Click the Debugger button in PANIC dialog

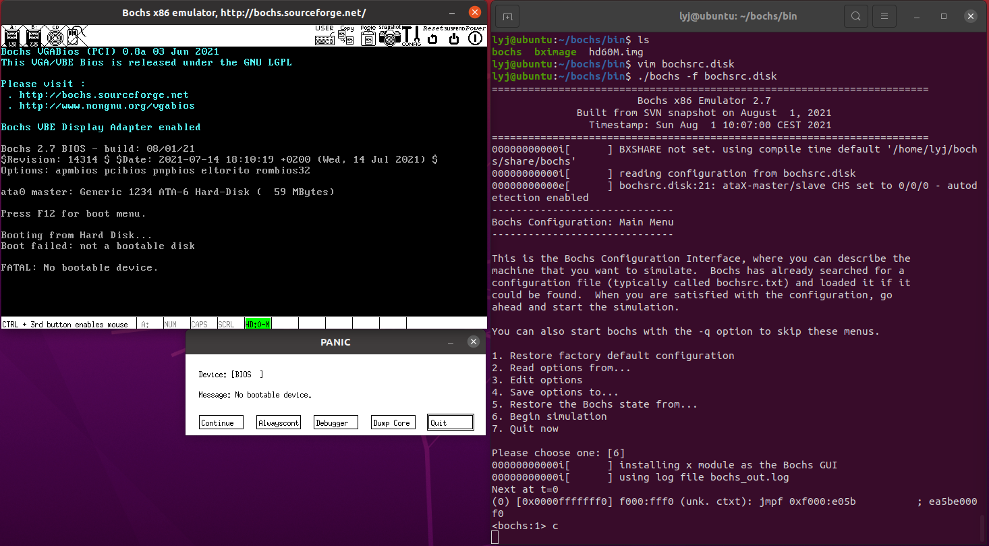tap(336, 422)
